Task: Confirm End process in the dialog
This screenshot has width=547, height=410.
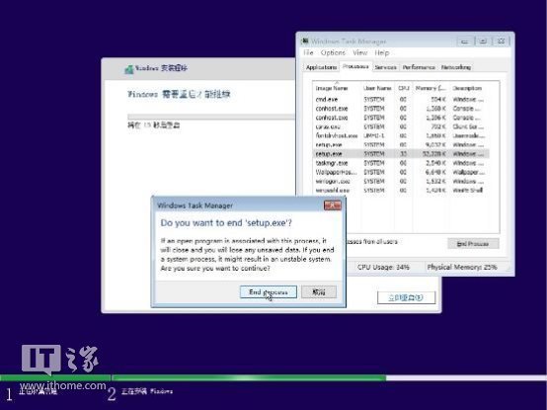Action: click(x=269, y=292)
